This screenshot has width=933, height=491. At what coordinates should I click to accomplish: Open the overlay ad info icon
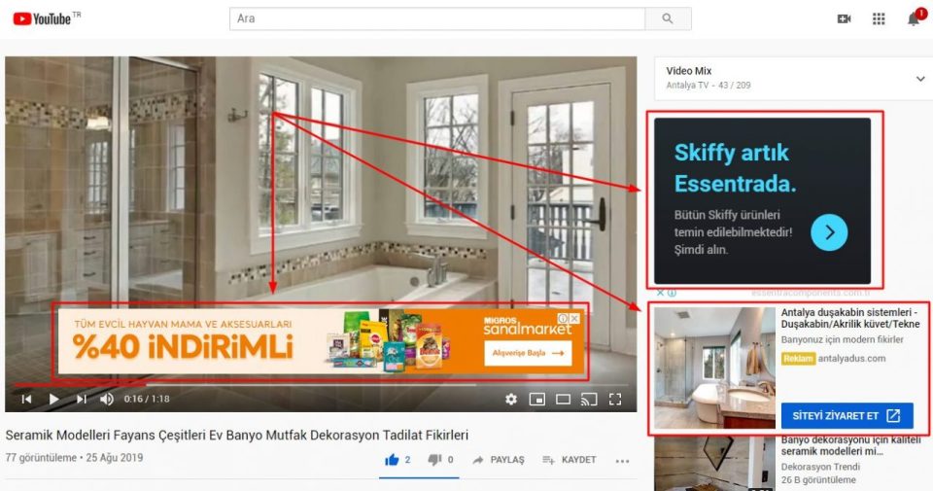pyautogui.click(x=563, y=318)
